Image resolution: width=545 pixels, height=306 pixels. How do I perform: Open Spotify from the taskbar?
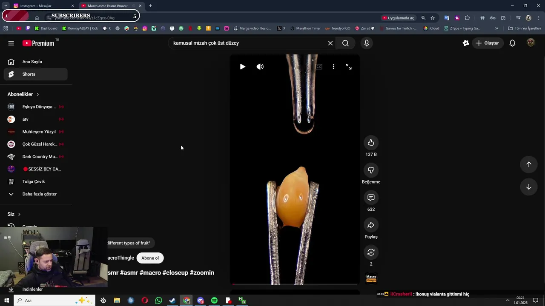(x=214, y=300)
